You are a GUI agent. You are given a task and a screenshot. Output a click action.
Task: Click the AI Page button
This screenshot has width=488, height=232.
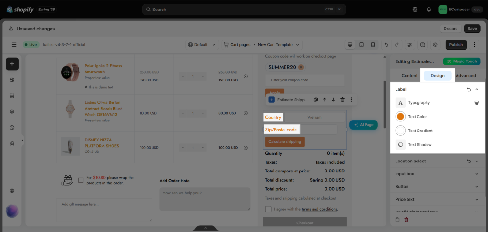click(364, 125)
